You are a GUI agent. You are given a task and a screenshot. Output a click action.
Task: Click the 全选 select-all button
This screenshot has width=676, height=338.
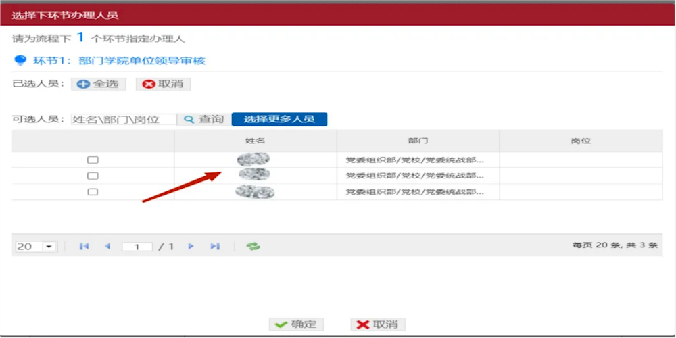(98, 84)
